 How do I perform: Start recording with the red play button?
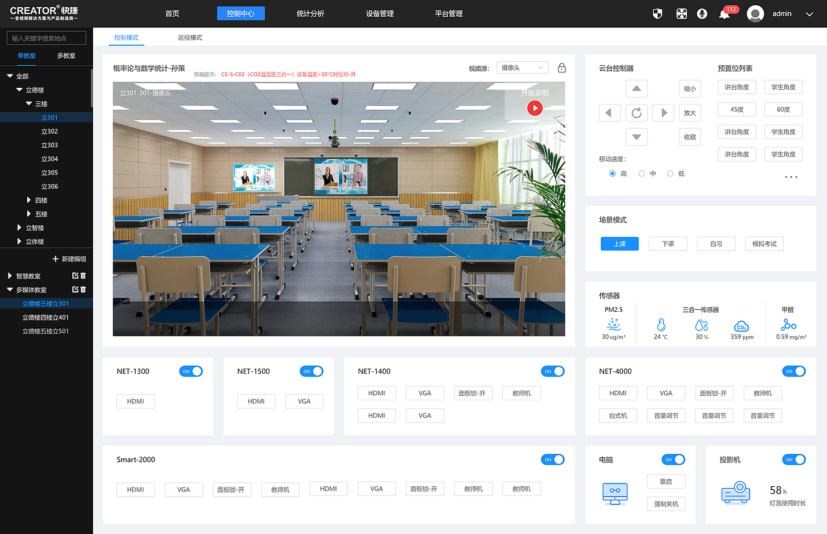[x=534, y=108]
